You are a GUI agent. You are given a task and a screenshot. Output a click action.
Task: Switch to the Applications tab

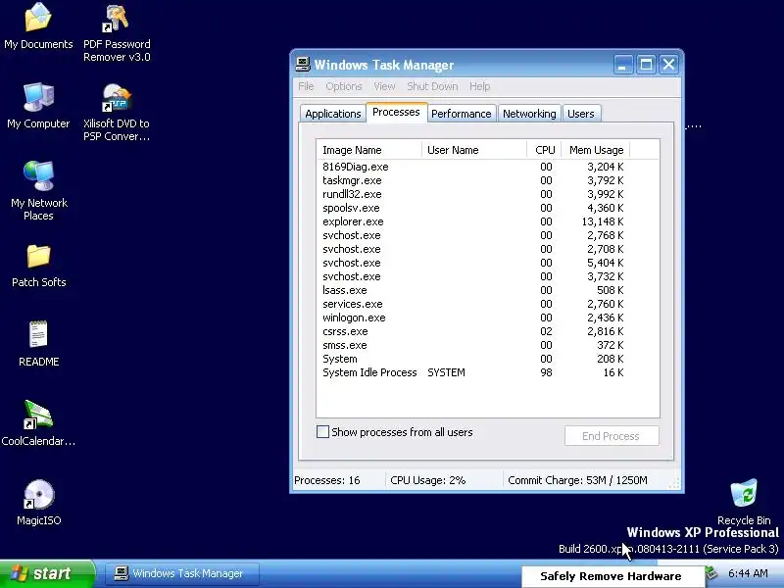point(333,114)
